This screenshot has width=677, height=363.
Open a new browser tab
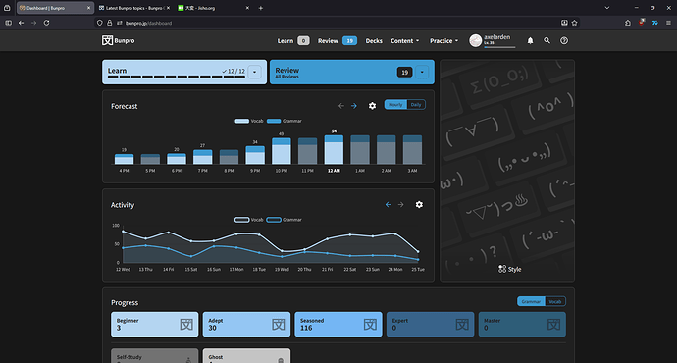point(261,8)
